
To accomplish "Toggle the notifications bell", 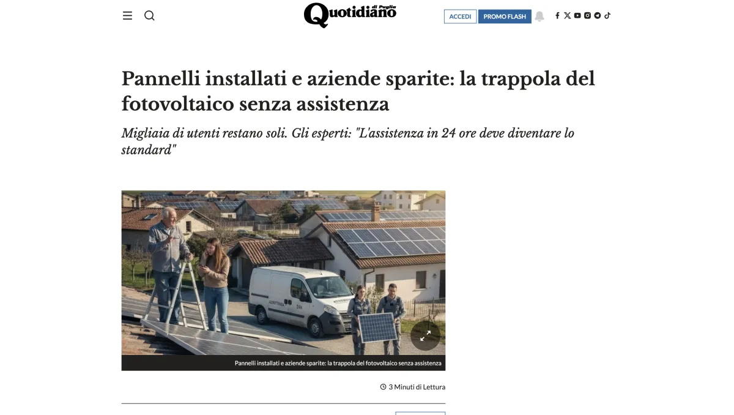I will [x=539, y=17].
